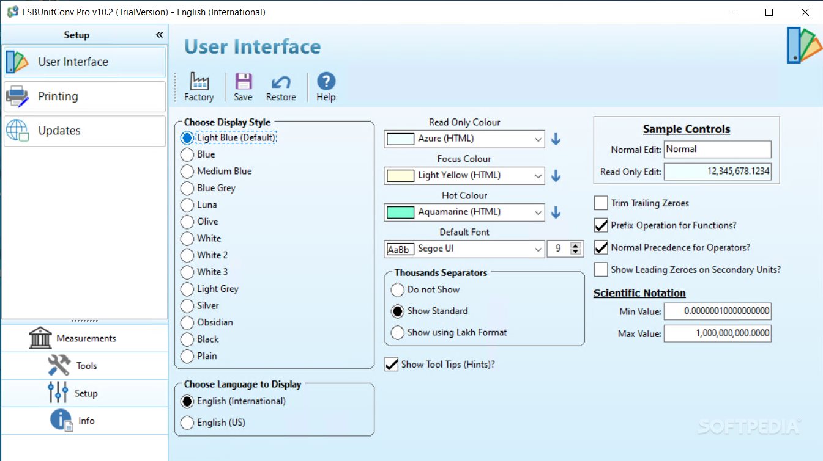Open the Updates setup page
This screenshot has height=461, width=823.
click(84, 131)
